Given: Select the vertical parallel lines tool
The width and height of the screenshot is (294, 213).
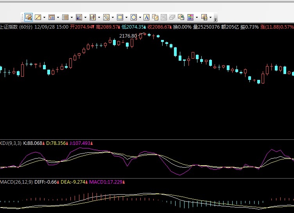Looking at the screenshot, I should pyautogui.click(x=65, y=17).
